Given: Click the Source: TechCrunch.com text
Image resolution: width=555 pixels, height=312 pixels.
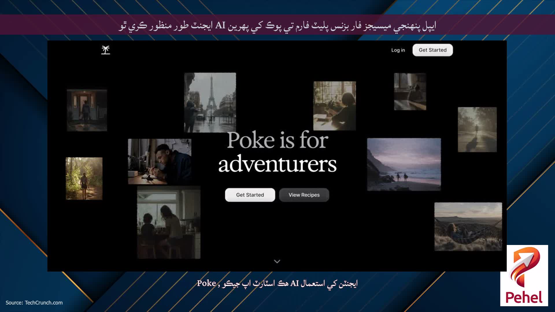Looking at the screenshot, I should pyautogui.click(x=34, y=302).
